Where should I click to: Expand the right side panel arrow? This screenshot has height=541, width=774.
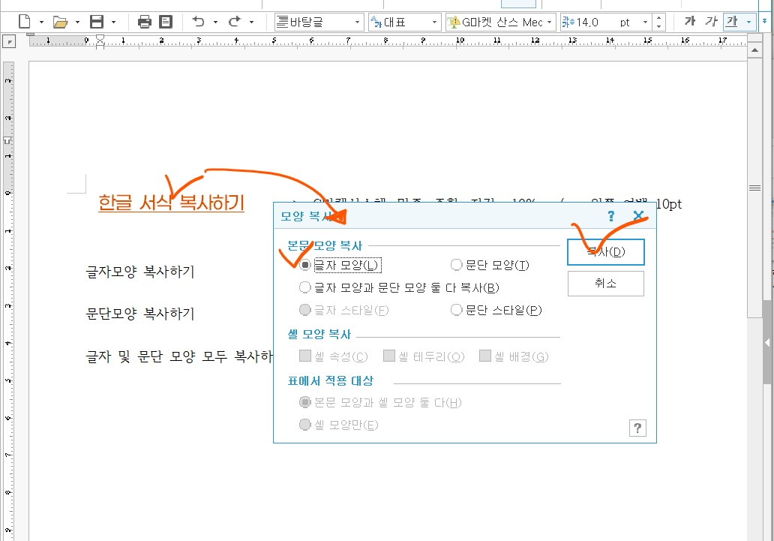click(x=767, y=342)
